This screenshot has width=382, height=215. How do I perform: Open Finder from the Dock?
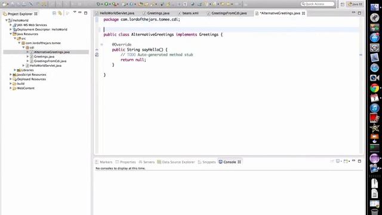pos(374,7)
